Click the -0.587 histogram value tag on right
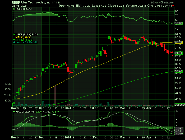This screenshot has height=140, width=185. (179, 128)
